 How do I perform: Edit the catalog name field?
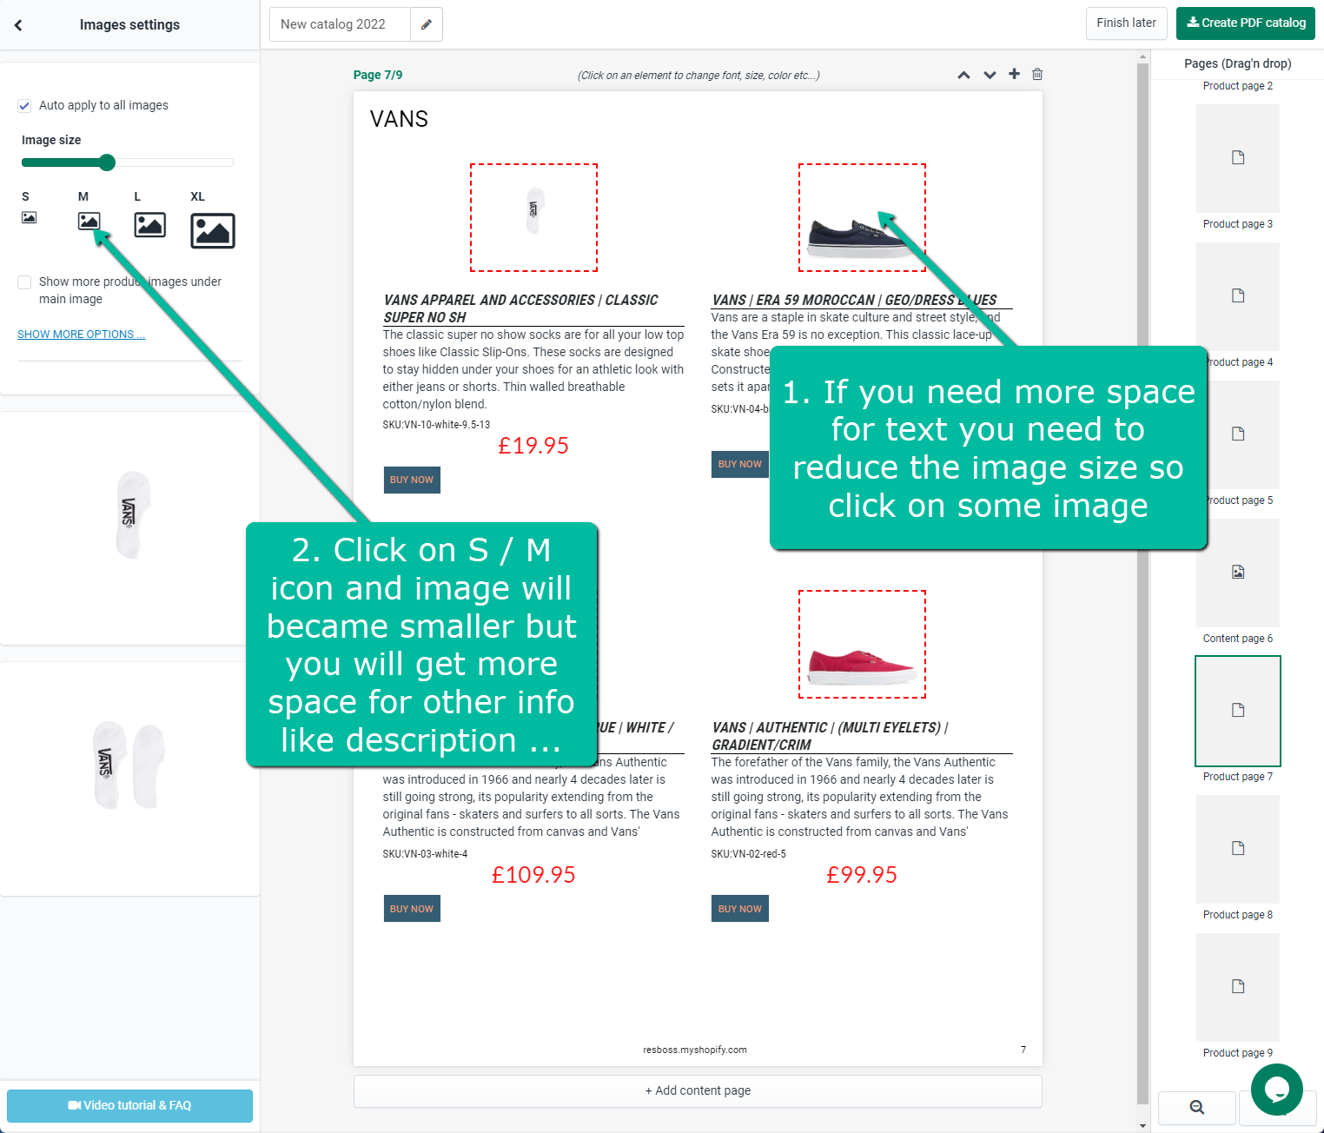[x=340, y=24]
